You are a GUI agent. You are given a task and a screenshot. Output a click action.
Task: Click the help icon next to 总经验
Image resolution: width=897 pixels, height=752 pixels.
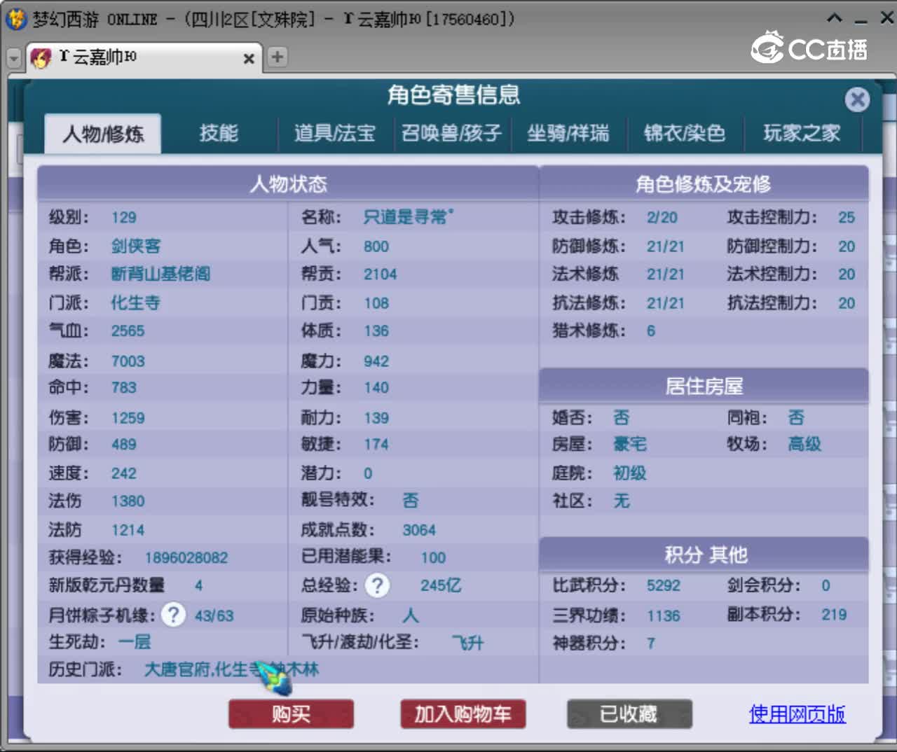point(378,585)
